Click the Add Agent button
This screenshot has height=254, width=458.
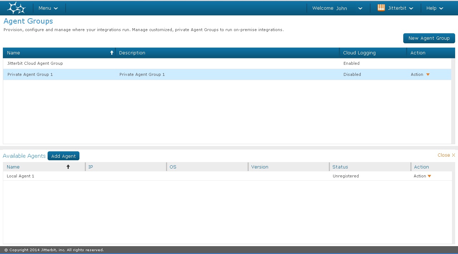tap(63, 156)
